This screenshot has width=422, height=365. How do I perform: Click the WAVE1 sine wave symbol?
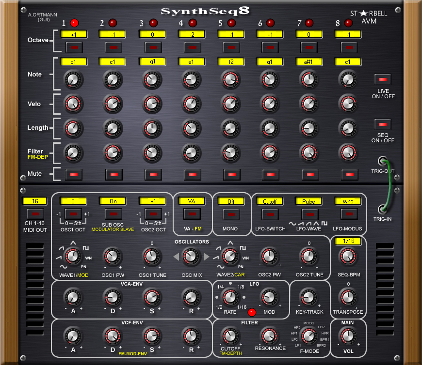63,267
